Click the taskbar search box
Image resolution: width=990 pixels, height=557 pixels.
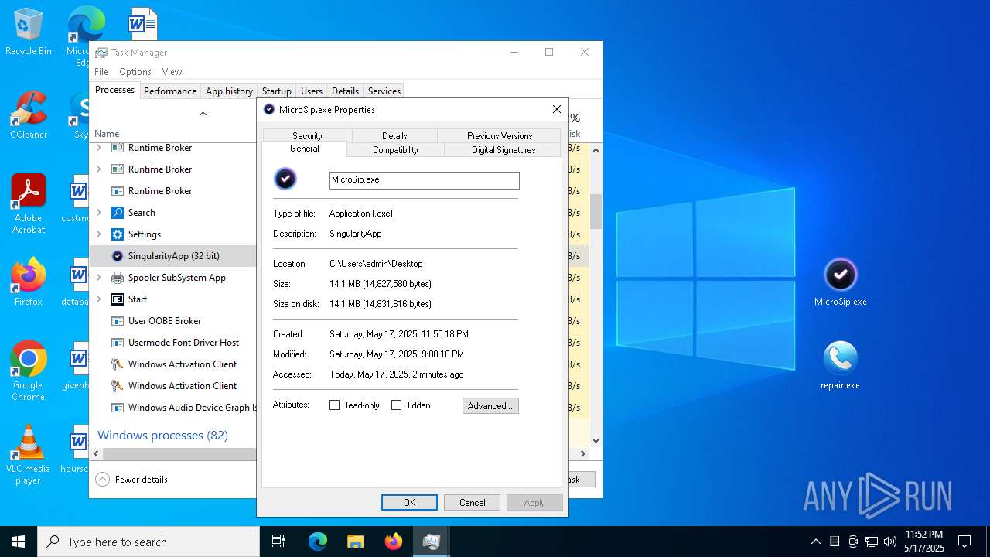[148, 542]
